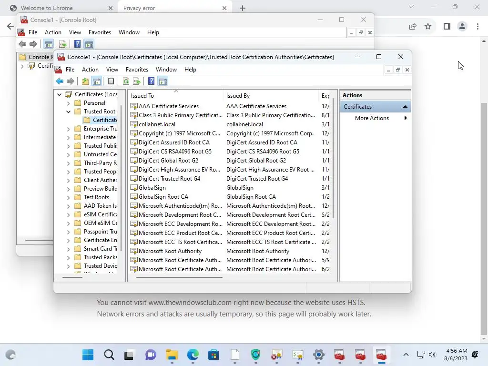This screenshot has width=488, height=366.
Task: Click the clock showing 4:56 AM
Action: [x=457, y=351]
